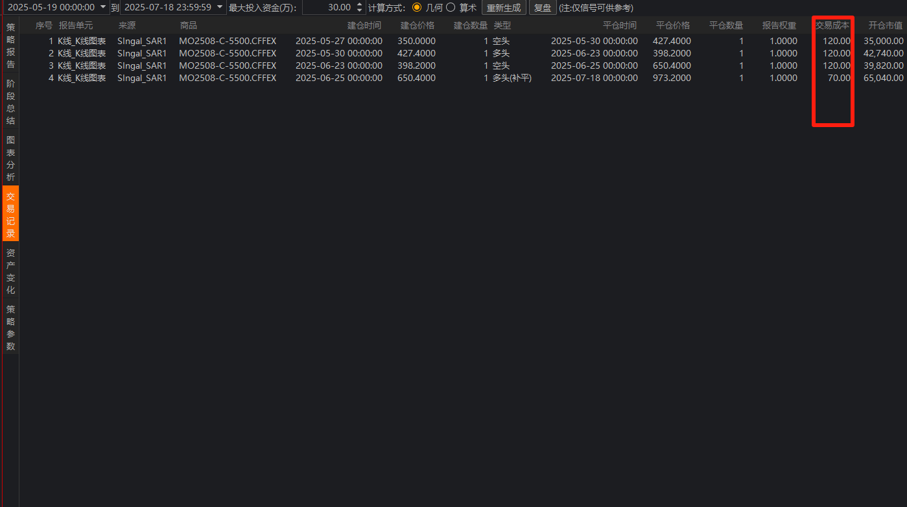Switch to the 策略报告 side tab
The image size is (907, 507).
coord(11,46)
